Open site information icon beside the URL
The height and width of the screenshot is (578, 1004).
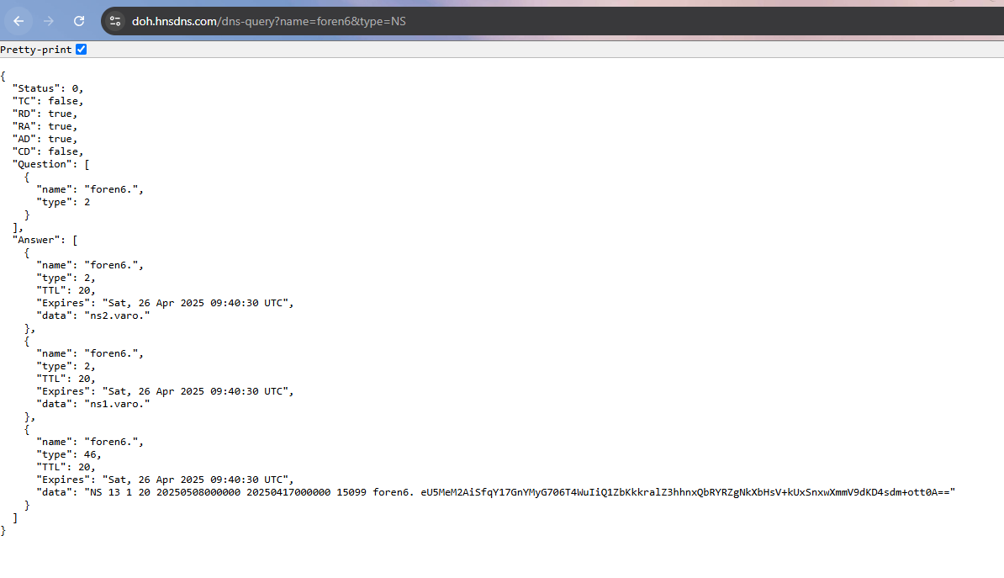[116, 21]
